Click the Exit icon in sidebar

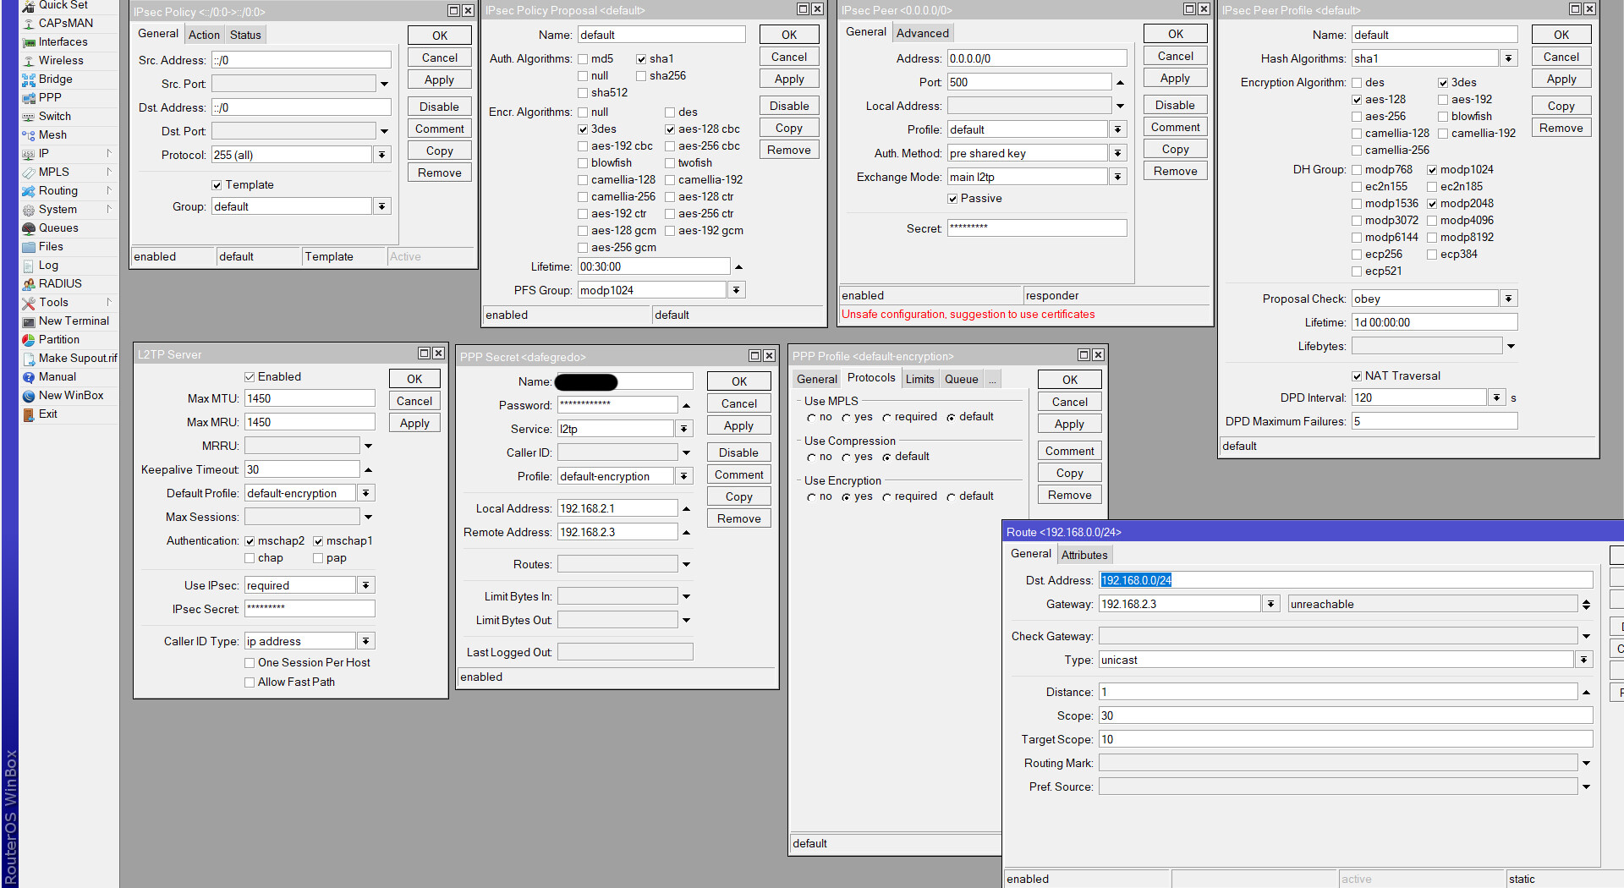point(29,414)
